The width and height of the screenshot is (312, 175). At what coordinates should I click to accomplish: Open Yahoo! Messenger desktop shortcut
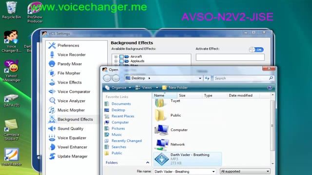[12, 71]
